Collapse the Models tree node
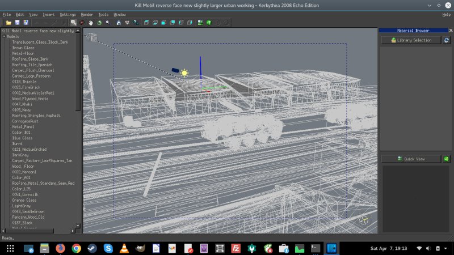The width and height of the screenshot is (454, 255). coord(4,36)
